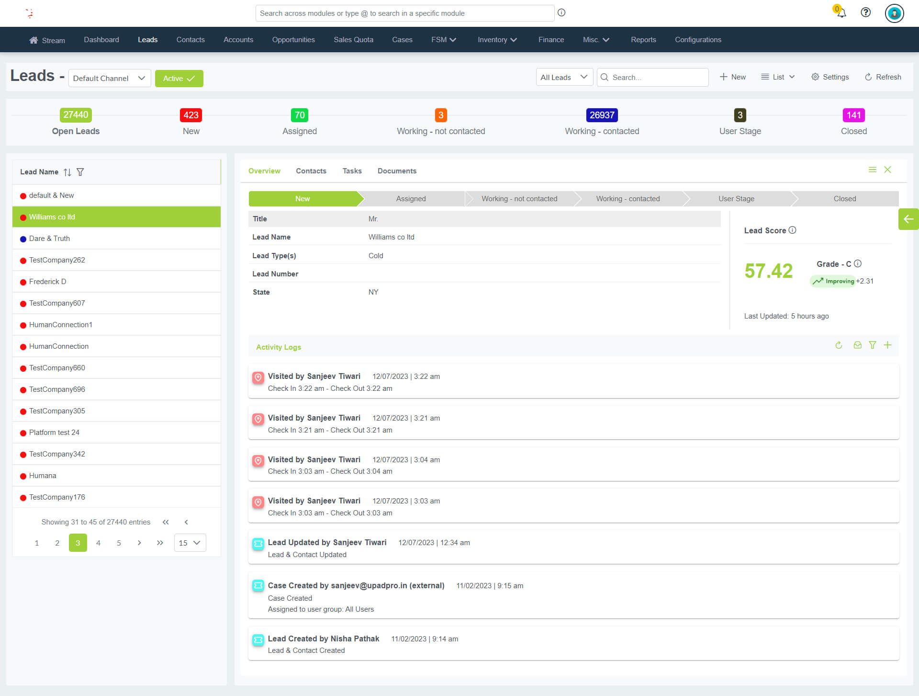Open Settings from the leads toolbar

click(829, 77)
